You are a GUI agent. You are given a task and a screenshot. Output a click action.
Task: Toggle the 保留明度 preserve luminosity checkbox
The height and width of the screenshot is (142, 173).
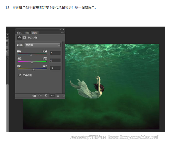20,75
